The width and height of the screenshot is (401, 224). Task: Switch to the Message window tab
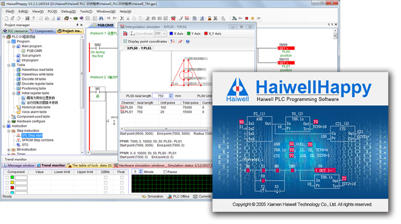pyautogui.click(x=21, y=165)
